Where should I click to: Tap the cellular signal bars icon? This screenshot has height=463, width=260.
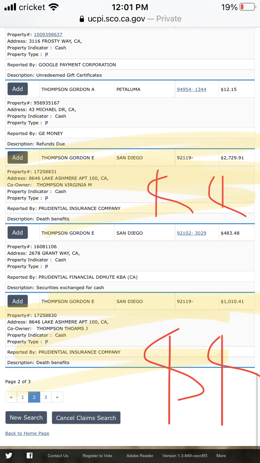10,7
